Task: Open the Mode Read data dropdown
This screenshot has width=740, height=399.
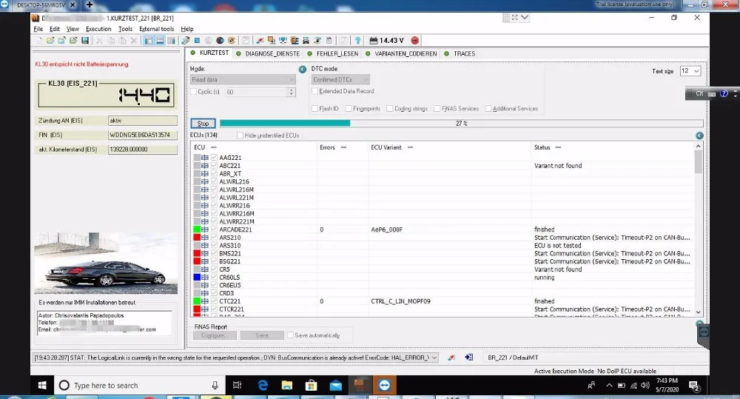Action: pos(243,80)
